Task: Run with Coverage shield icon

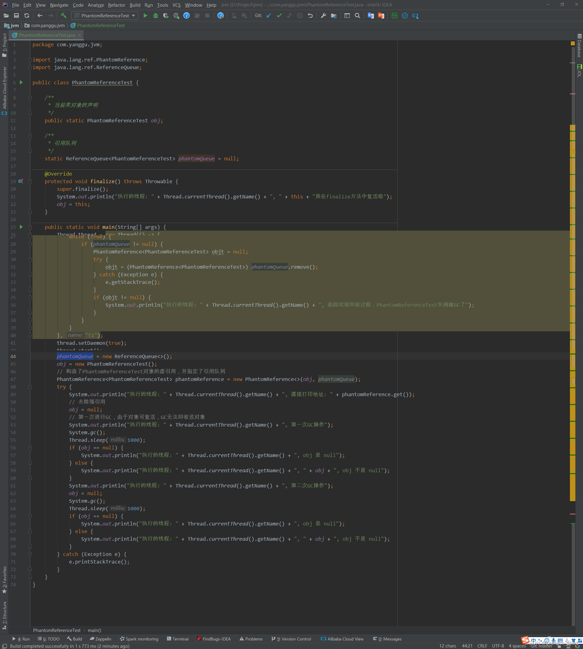Action: 166,16
